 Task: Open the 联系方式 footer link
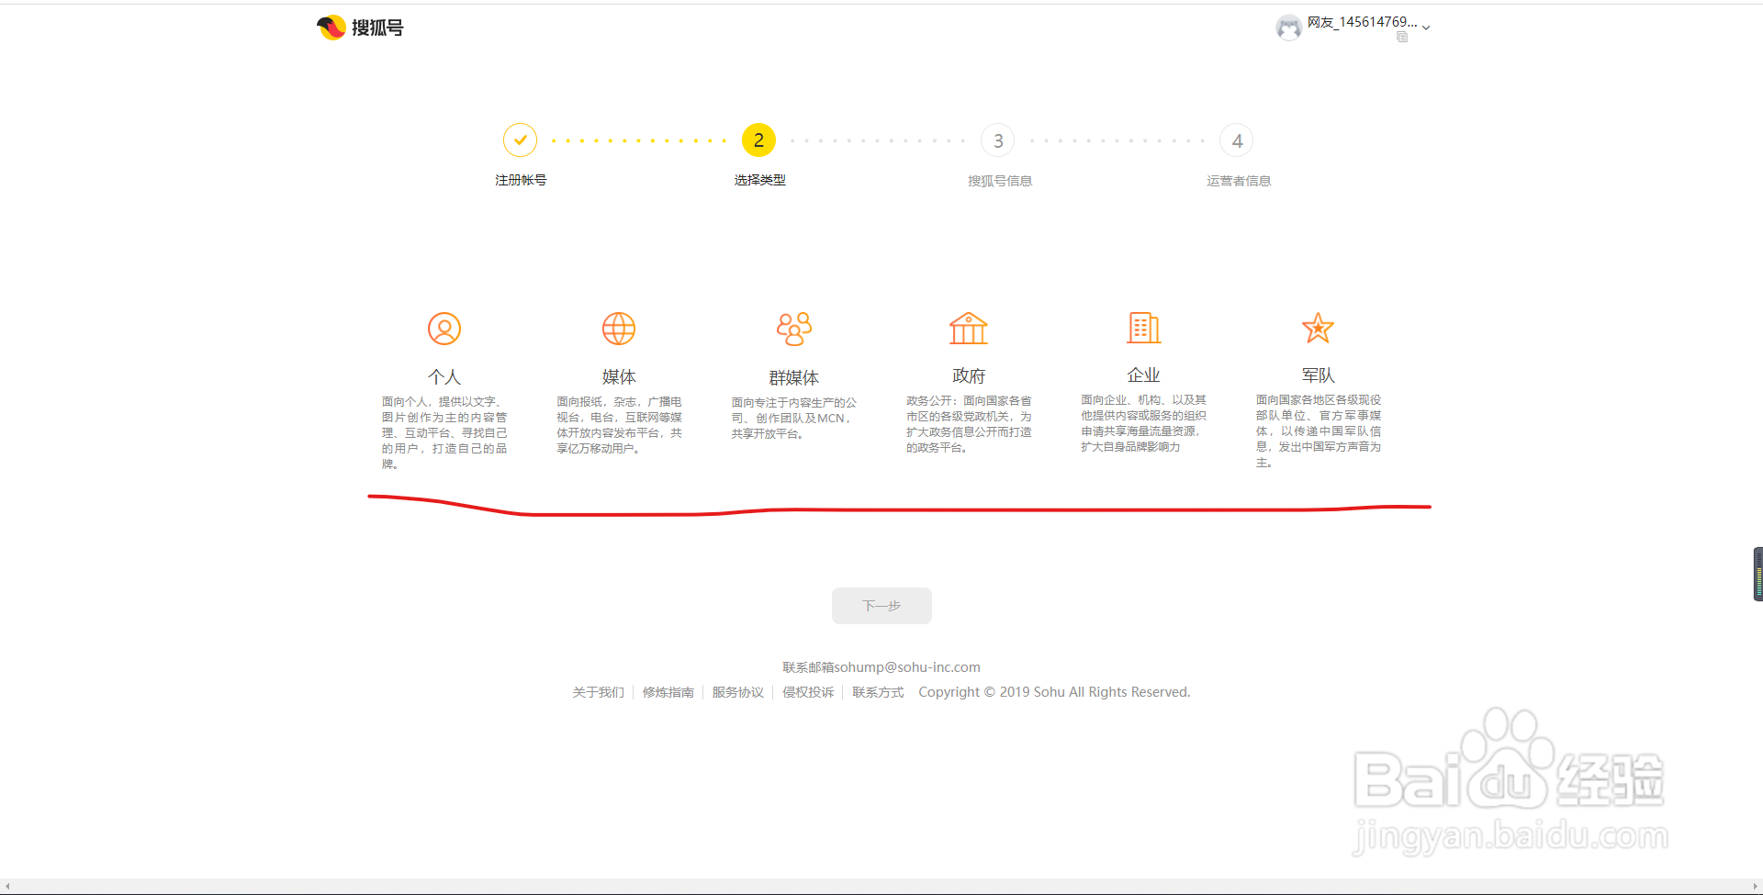tap(878, 692)
